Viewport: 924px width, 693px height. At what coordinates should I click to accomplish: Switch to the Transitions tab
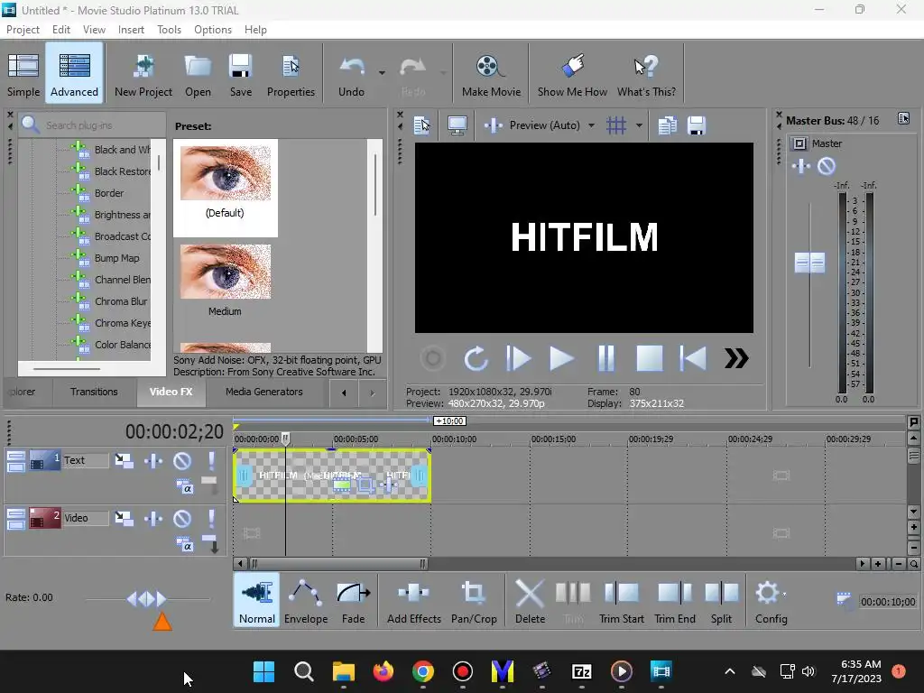pos(94,392)
